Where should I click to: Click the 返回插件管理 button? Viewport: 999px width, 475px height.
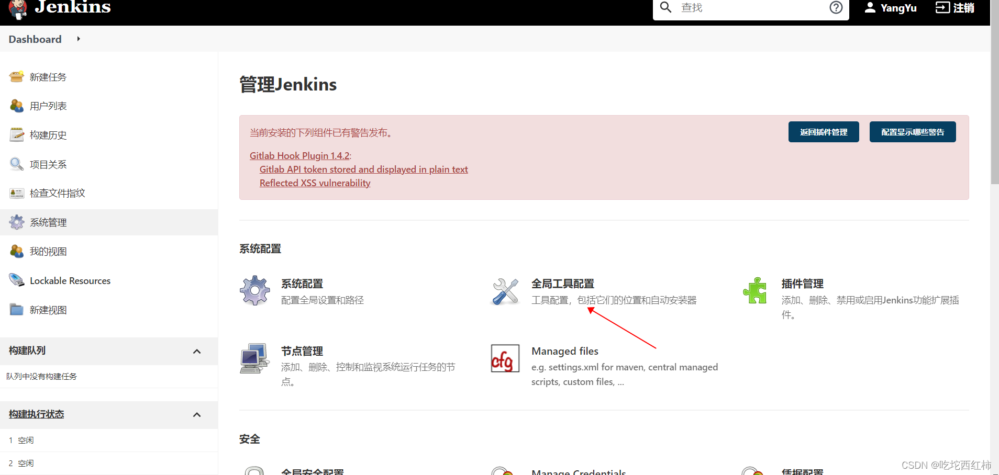tap(824, 132)
